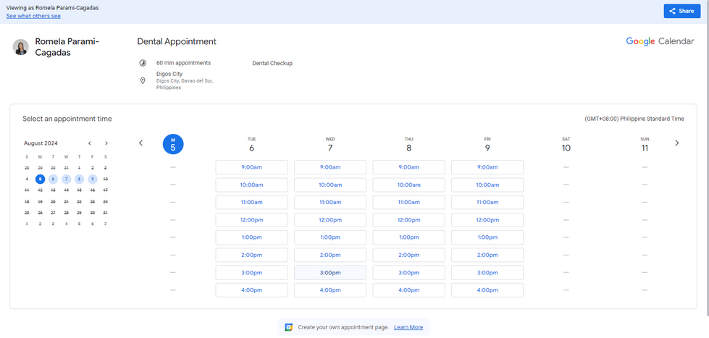Viewport: 709px width, 338px height.
Task: Book Friday 12:00pm slot
Action: click(487, 220)
